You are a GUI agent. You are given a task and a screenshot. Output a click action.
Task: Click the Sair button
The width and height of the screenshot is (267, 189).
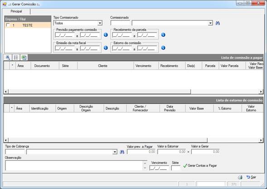pos(251,177)
